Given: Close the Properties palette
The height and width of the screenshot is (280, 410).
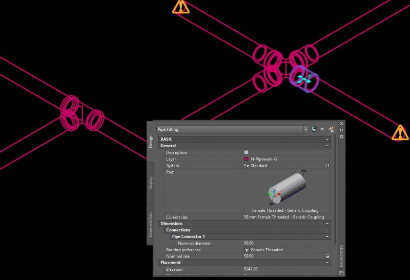Looking at the screenshot, I should click(341, 124).
